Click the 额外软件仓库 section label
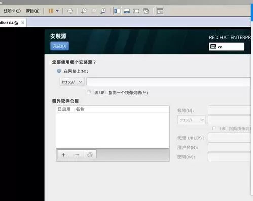The image size is (253, 201). pos(65,101)
